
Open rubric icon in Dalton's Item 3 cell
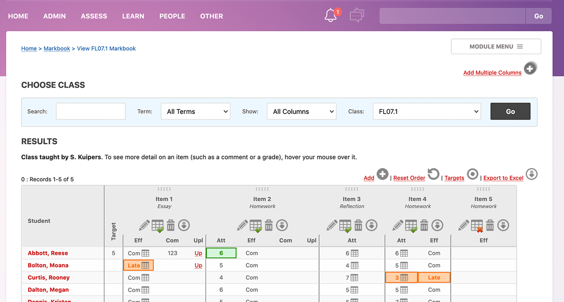355,290
